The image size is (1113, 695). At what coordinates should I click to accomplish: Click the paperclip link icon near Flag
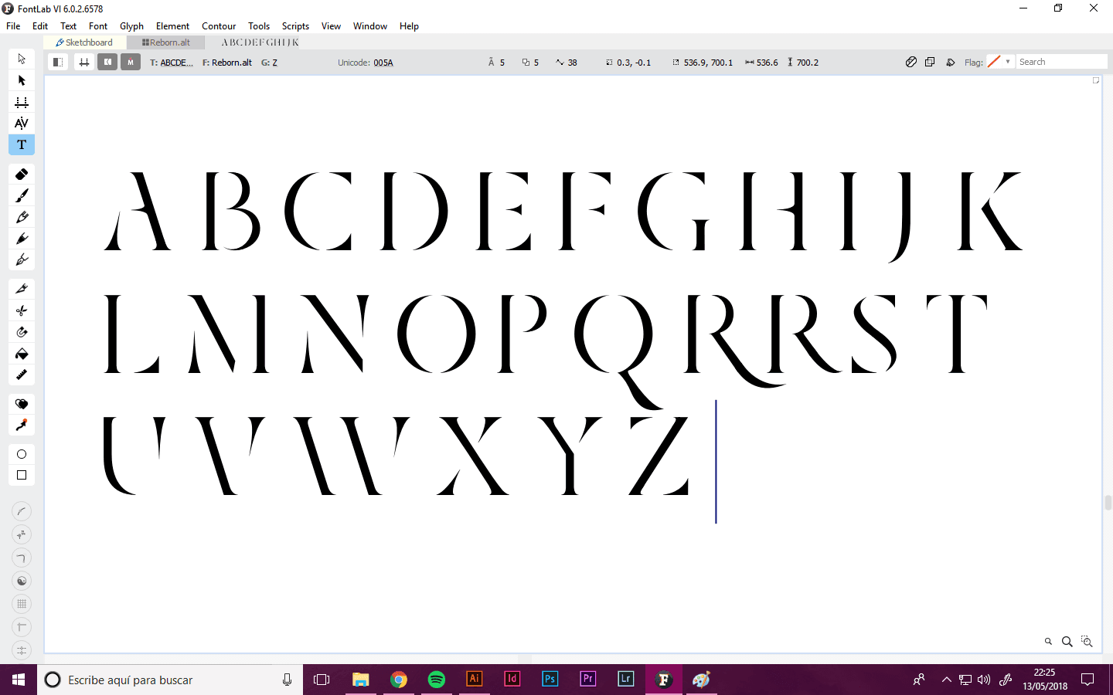click(x=911, y=62)
